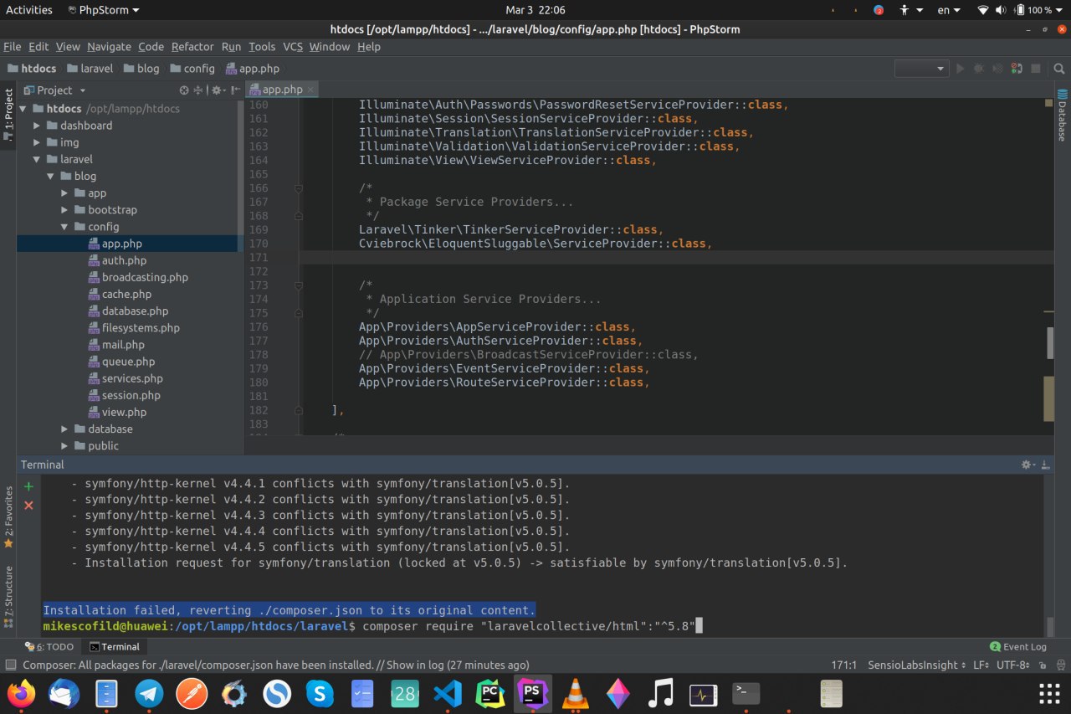This screenshot has height=714, width=1071.
Task: Click the Stop button in the toolbar
Action: point(1036,69)
